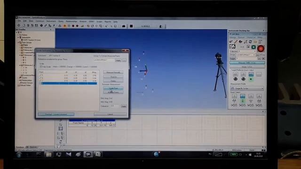Click the user toolbar icon beside WORLD
This screenshot has height=169, width=301.
[161, 26]
